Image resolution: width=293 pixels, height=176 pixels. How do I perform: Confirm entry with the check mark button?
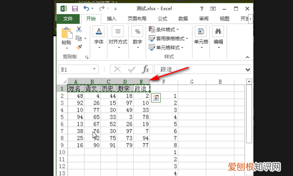point(131,70)
